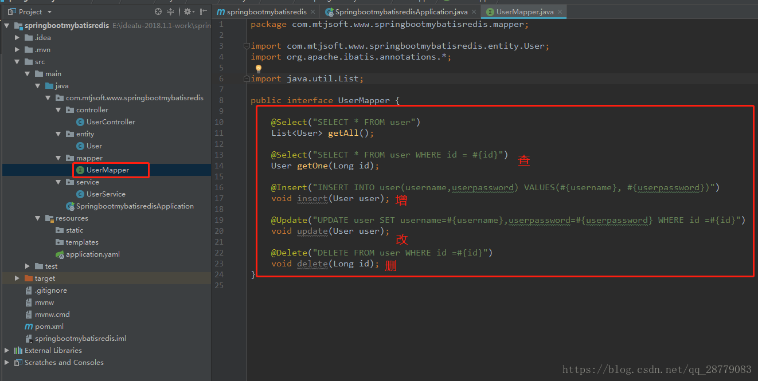Click the UserMapper interface icon in tree
Image resolution: width=758 pixels, height=381 pixels.
point(80,170)
